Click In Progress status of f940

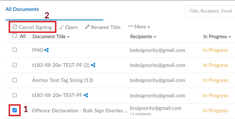click(x=215, y=50)
